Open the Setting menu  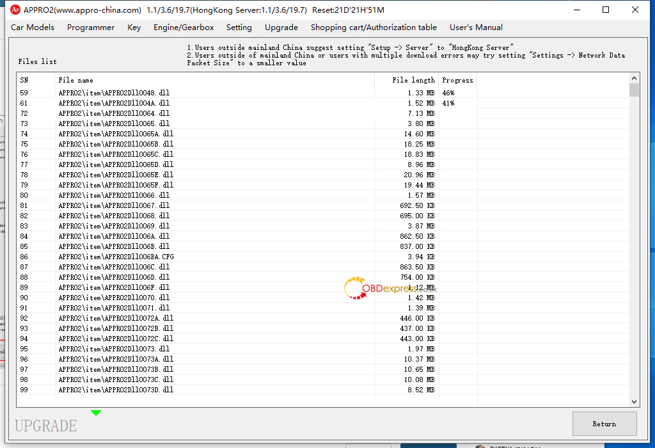239,28
